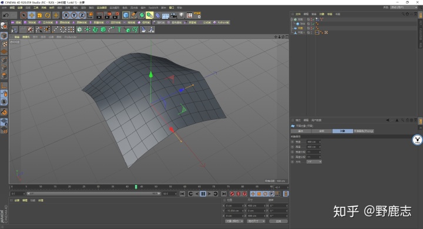Select the Scale tool icon
Screen dimensions: 423x229
pos(40,15)
